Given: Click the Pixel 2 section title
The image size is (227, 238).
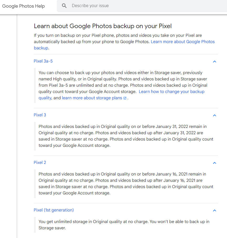Looking at the screenshot, I should 40,163.
